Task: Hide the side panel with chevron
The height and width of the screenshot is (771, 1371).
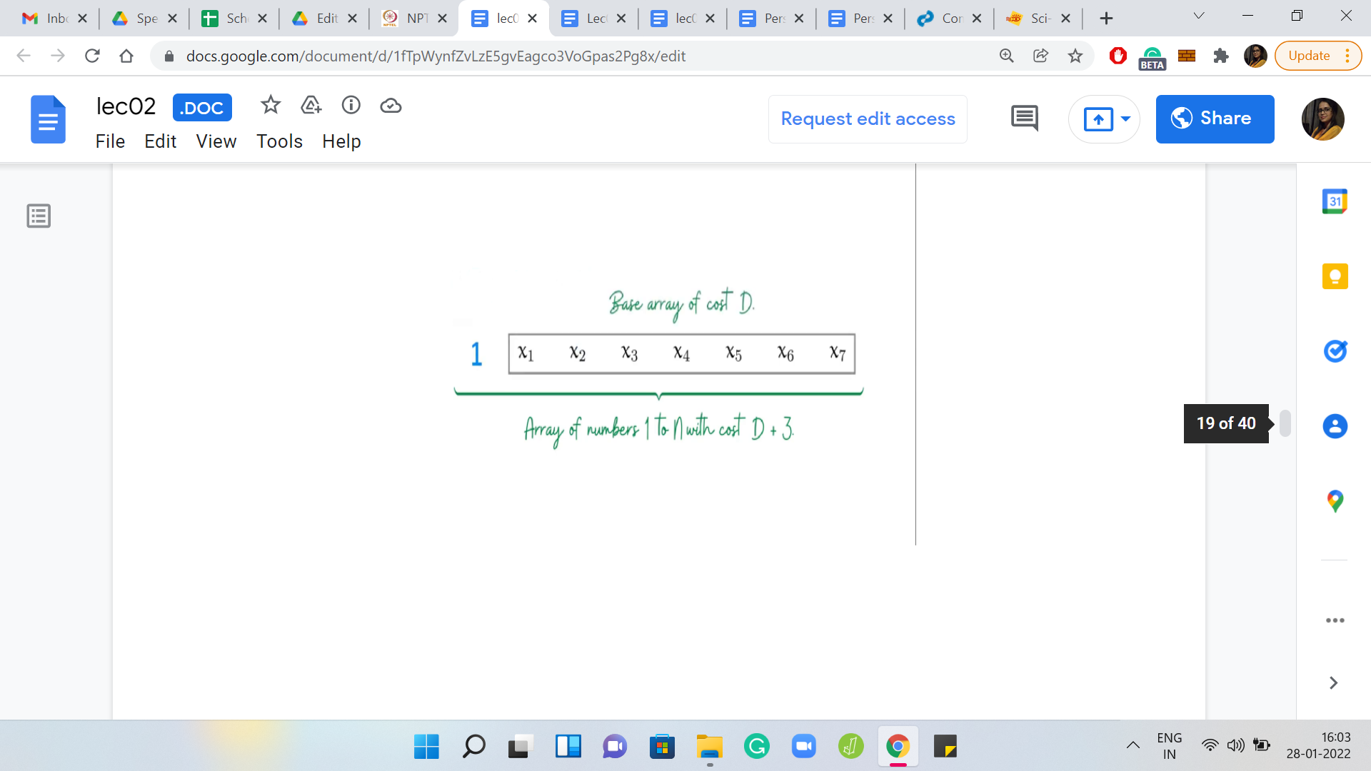Action: pyautogui.click(x=1332, y=683)
